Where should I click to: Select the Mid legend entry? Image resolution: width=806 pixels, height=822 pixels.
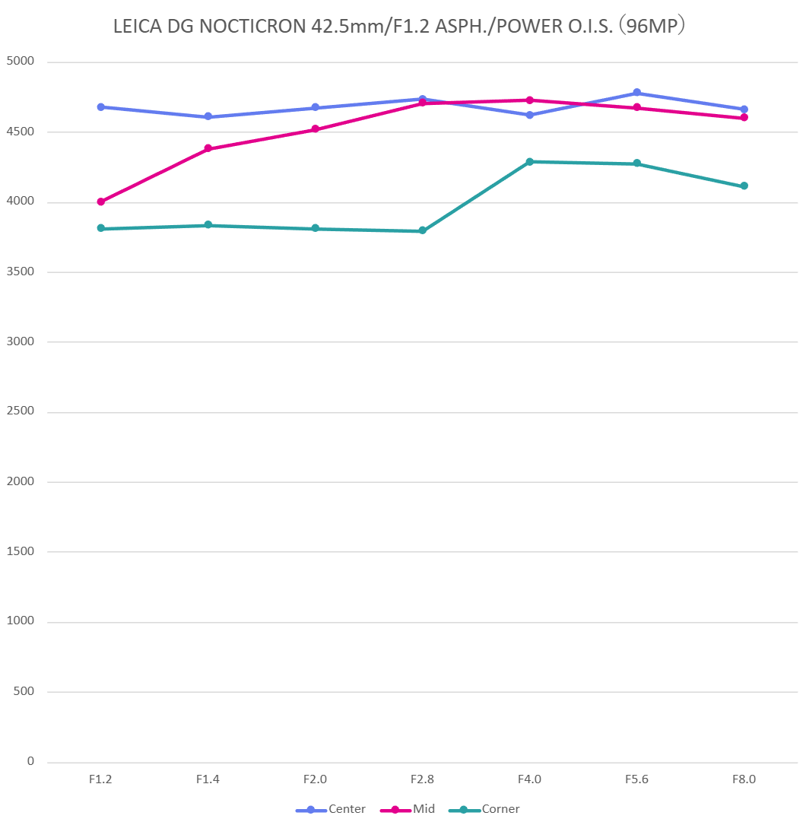tap(424, 809)
